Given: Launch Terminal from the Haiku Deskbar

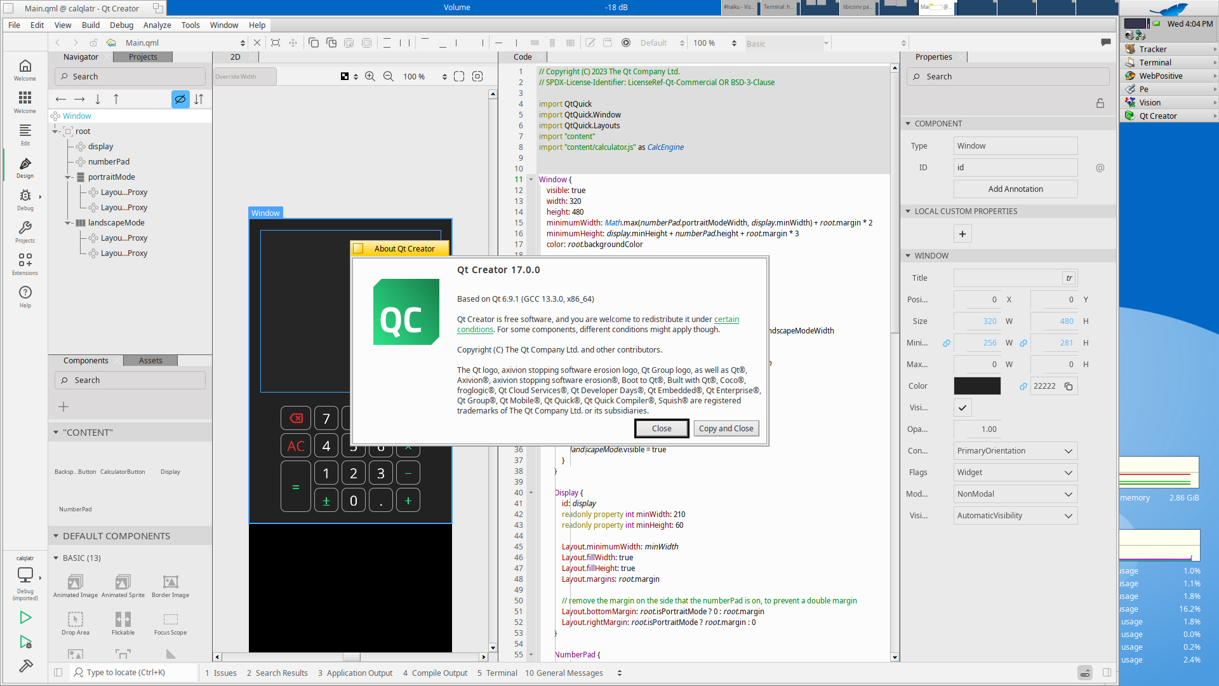Looking at the screenshot, I should pyautogui.click(x=1168, y=62).
